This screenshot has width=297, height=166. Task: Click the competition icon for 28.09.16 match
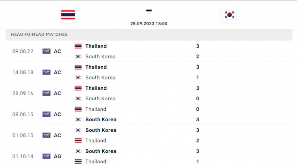47,93
